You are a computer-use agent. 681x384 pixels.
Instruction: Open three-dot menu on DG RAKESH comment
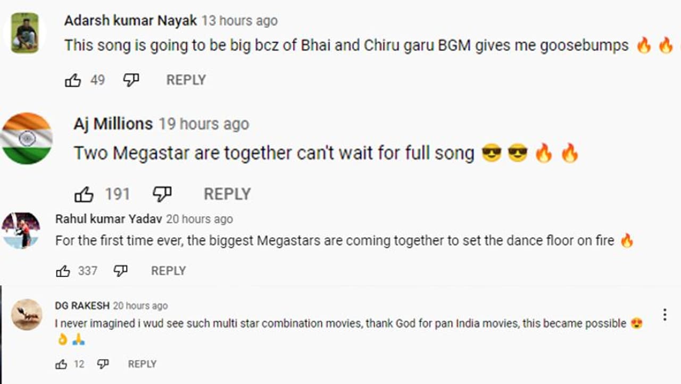pyautogui.click(x=665, y=314)
